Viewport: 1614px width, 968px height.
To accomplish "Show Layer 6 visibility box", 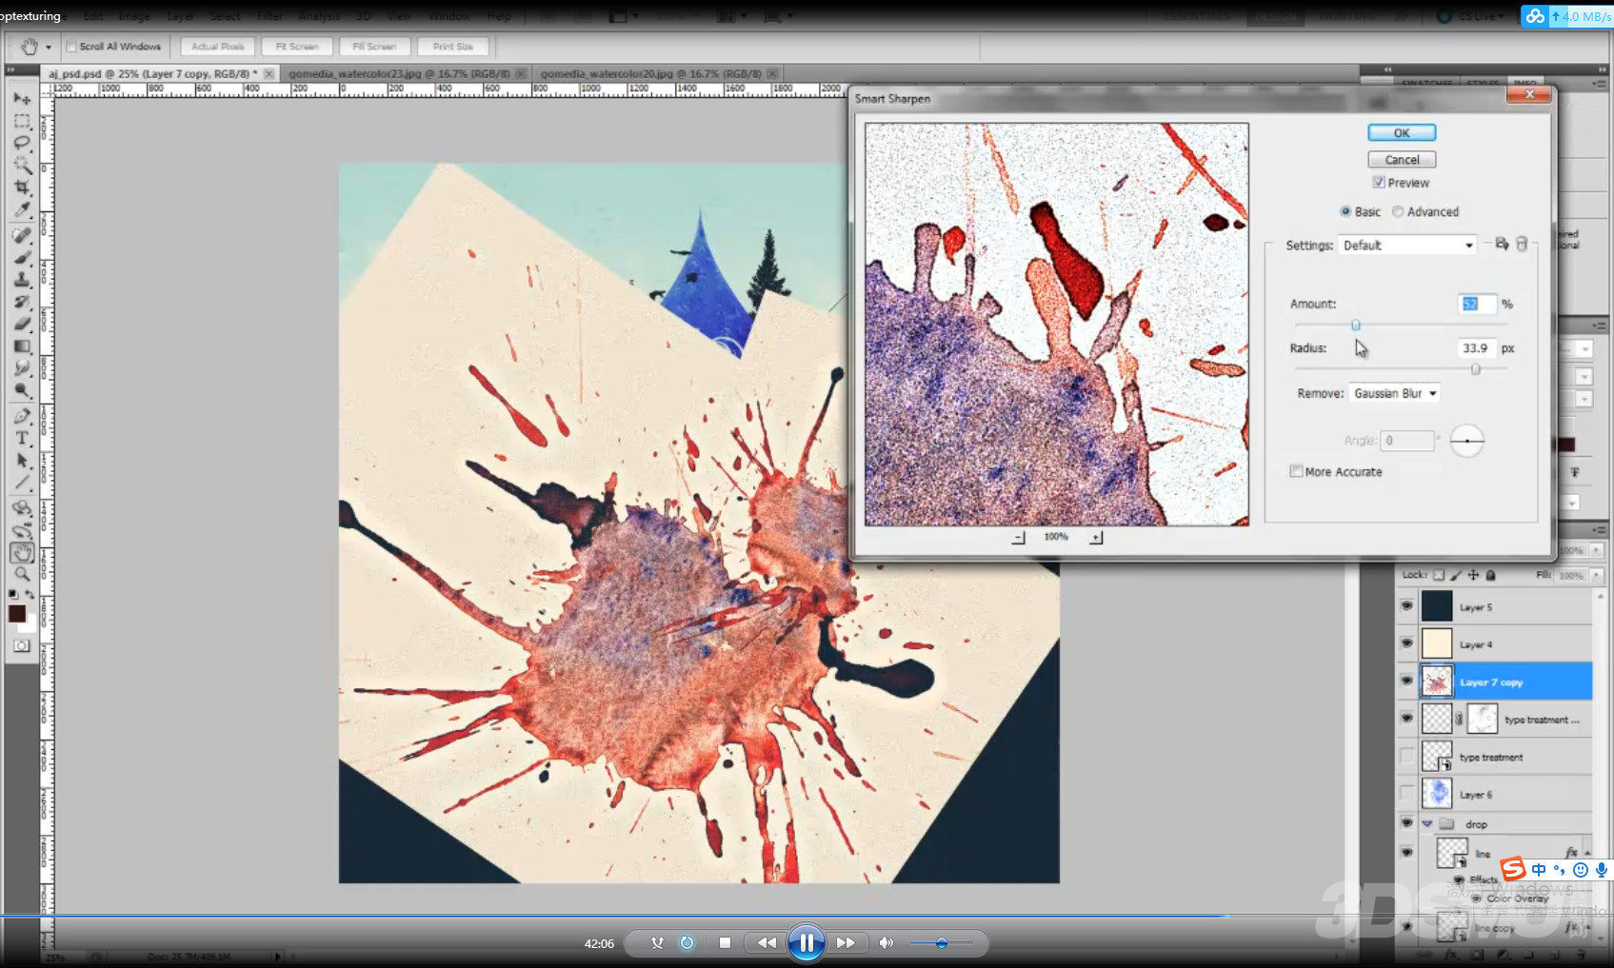I will pos(1406,793).
